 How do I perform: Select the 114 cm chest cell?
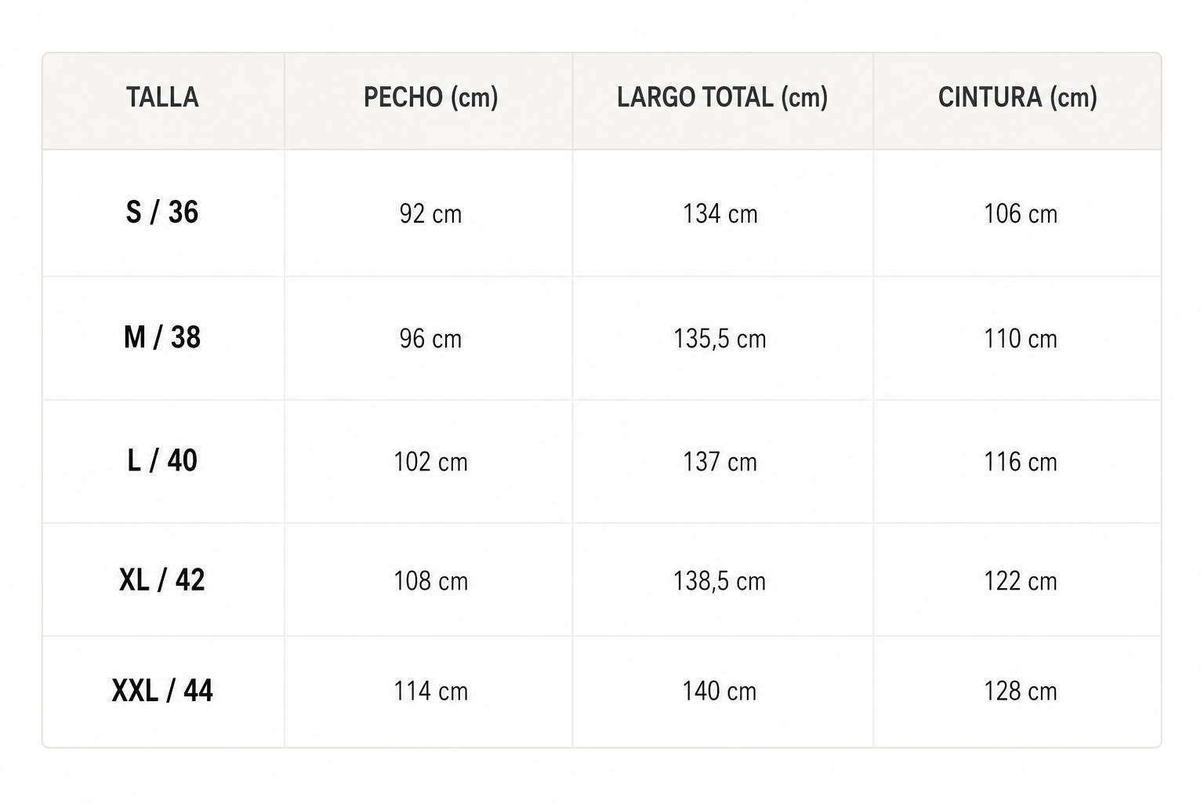[x=430, y=691]
